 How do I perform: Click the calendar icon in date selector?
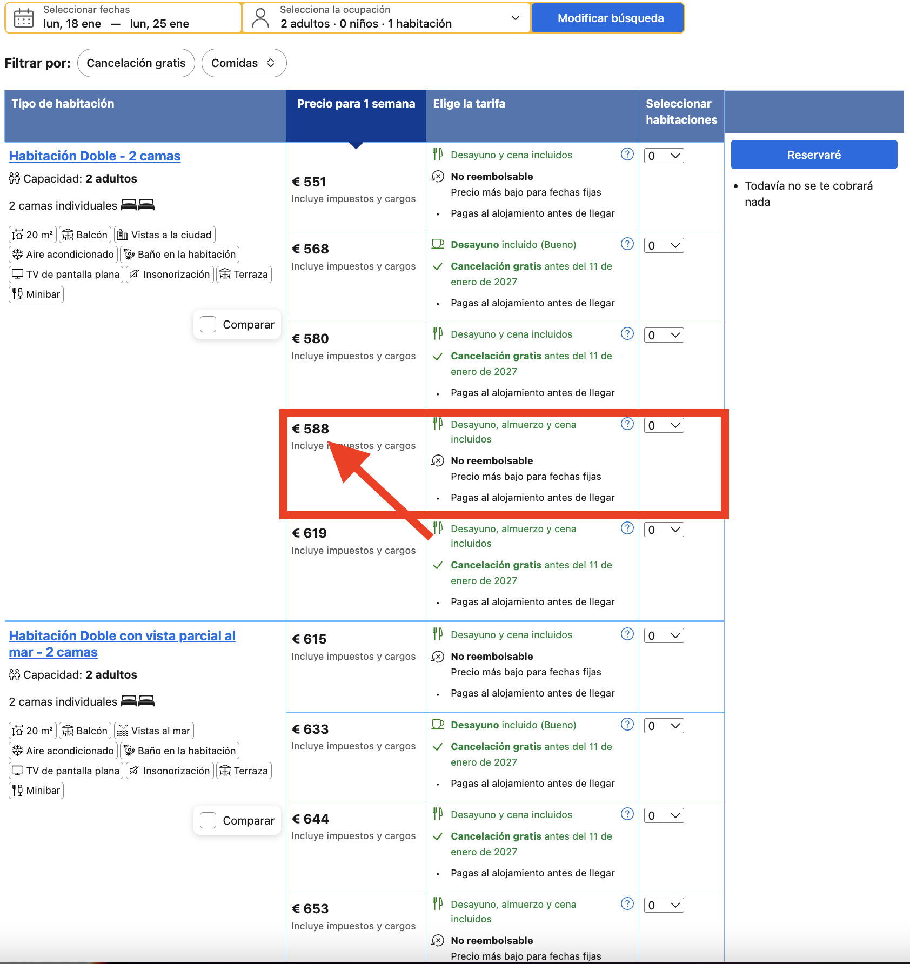click(x=24, y=18)
